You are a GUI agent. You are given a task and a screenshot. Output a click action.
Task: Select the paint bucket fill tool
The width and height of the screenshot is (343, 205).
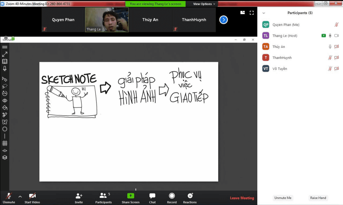(x=5, y=108)
